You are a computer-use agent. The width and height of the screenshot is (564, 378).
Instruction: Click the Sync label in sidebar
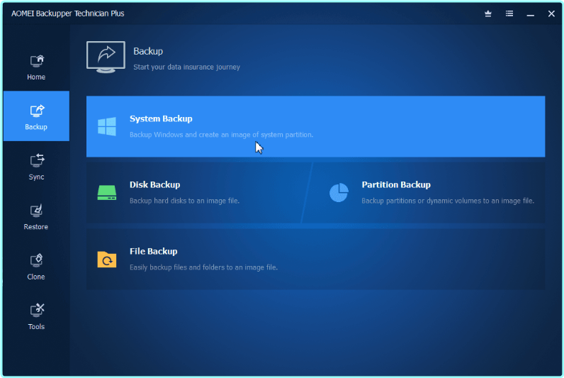36,177
